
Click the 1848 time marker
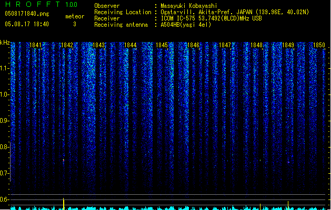[256, 45]
